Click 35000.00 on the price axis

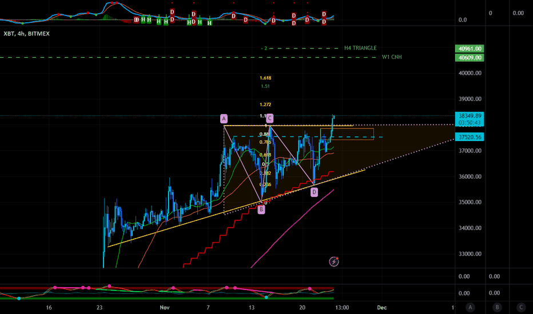coord(470,202)
